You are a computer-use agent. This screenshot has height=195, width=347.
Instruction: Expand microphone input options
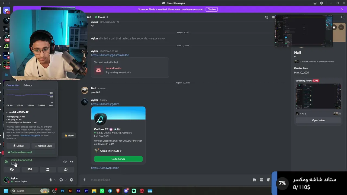(x=55, y=180)
